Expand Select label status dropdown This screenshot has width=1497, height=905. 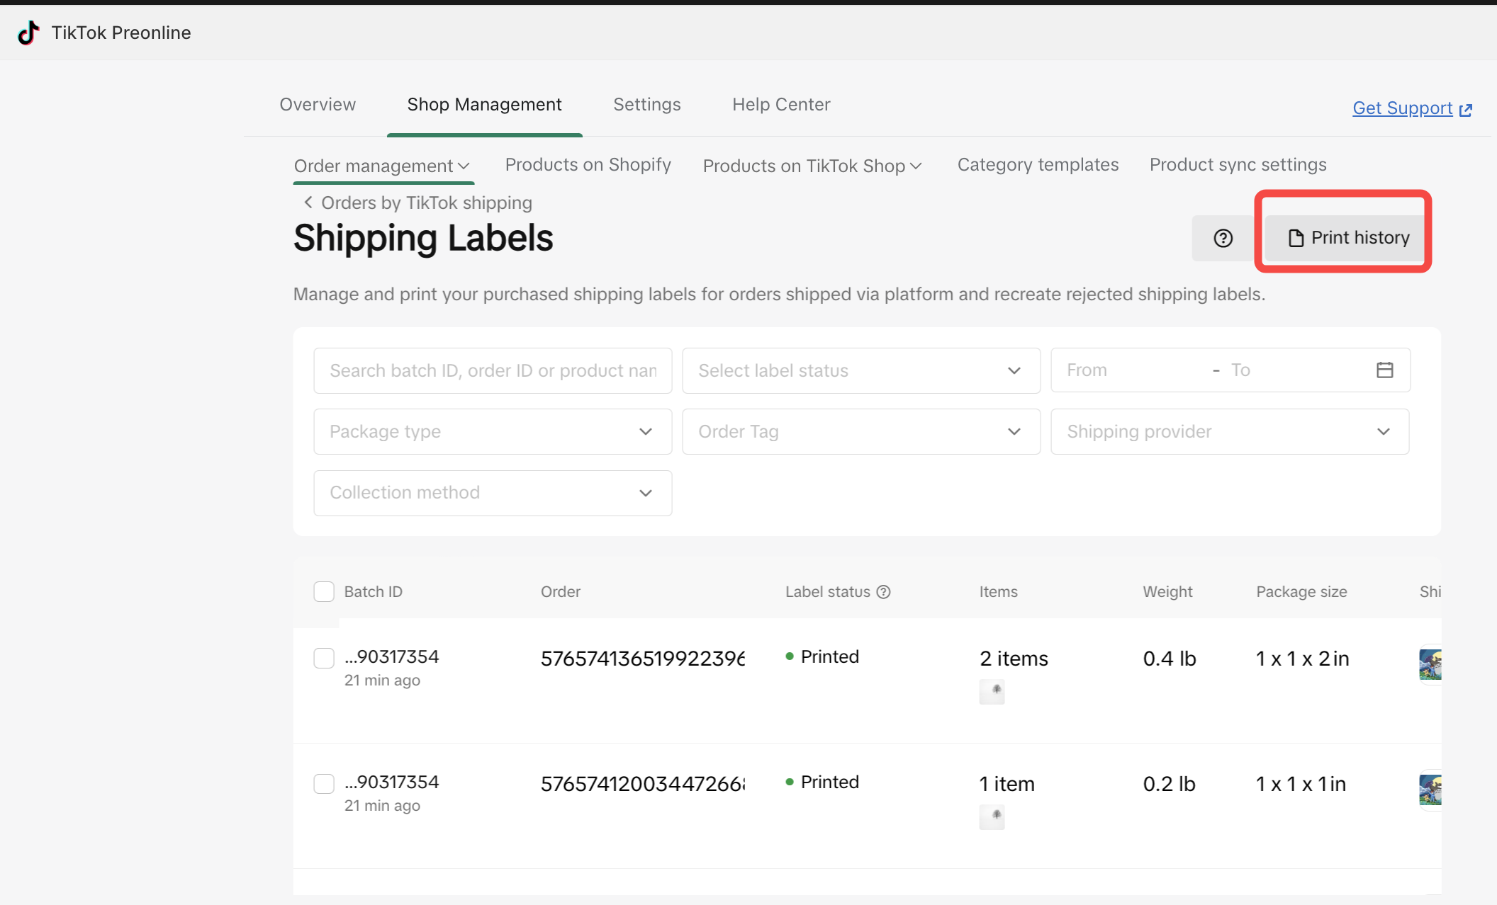[x=860, y=370]
